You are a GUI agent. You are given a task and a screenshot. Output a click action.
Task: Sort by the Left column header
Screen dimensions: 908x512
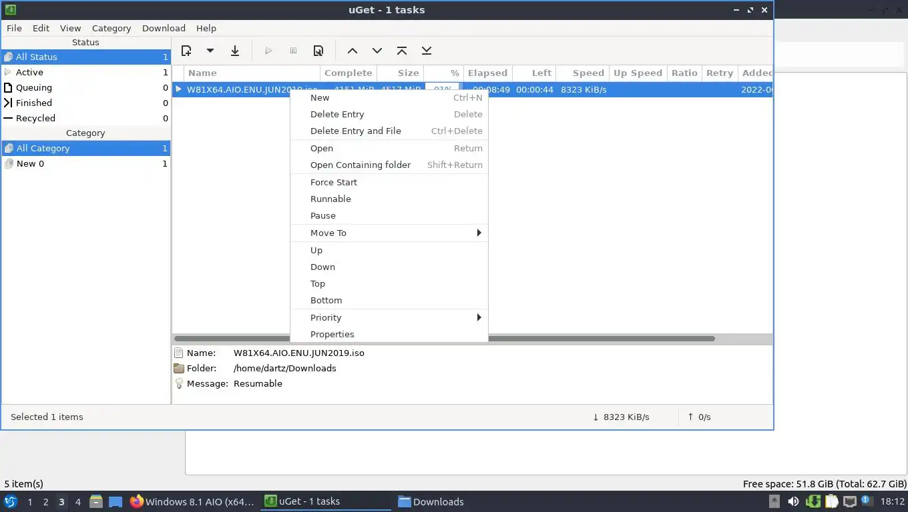pyautogui.click(x=533, y=73)
